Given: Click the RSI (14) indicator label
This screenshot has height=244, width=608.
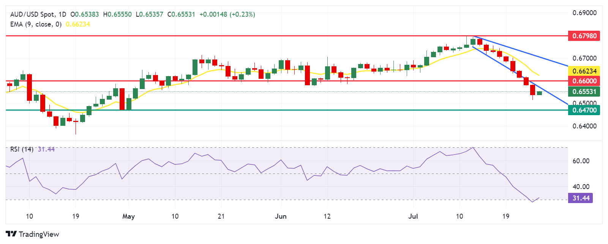Looking at the screenshot, I should [22, 149].
